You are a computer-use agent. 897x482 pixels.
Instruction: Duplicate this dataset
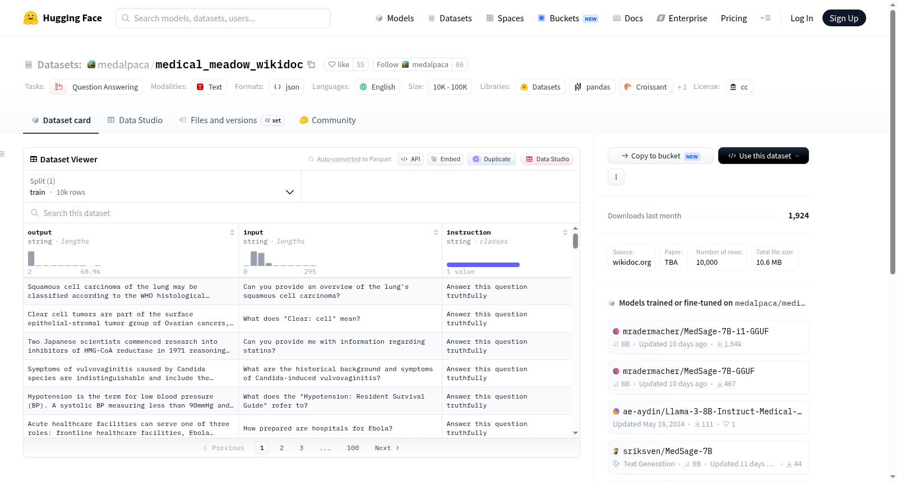coord(492,159)
